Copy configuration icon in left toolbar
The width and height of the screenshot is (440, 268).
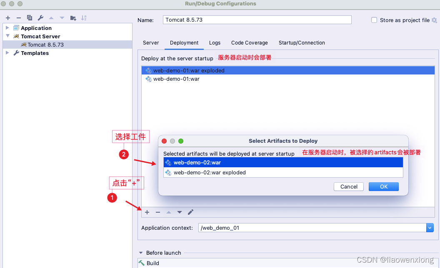click(30, 18)
